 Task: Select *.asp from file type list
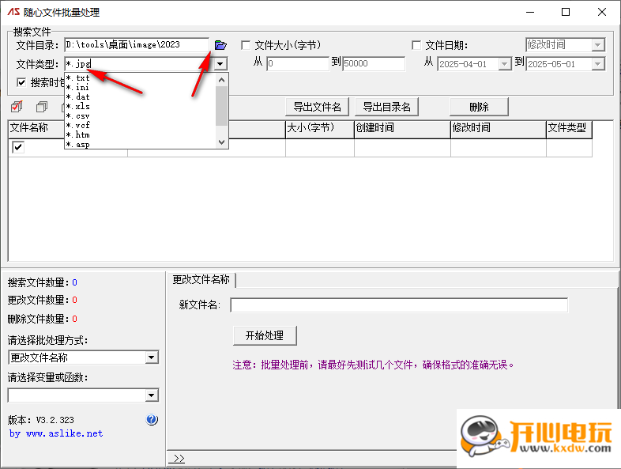[141, 145]
